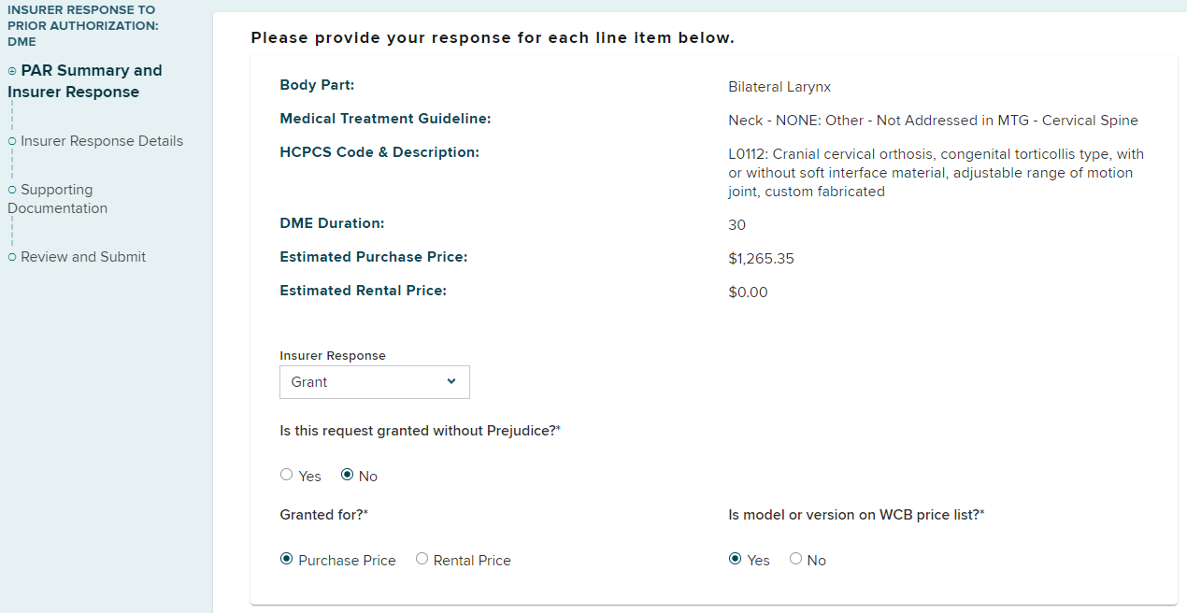The image size is (1187, 613).
Task: Jump to Review and Submit step
Action: (83, 257)
